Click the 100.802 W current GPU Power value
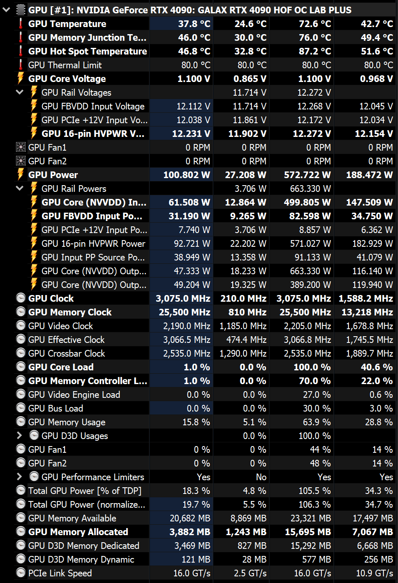Image resolution: width=398 pixels, height=583 pixels. (187, 175)
